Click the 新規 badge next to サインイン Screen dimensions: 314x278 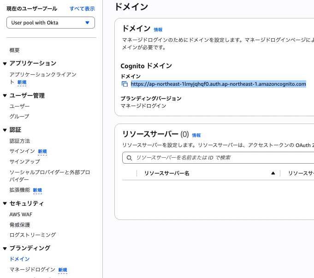(x=42, y=151)
